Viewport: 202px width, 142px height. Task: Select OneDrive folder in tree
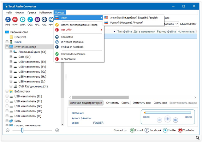20,37
